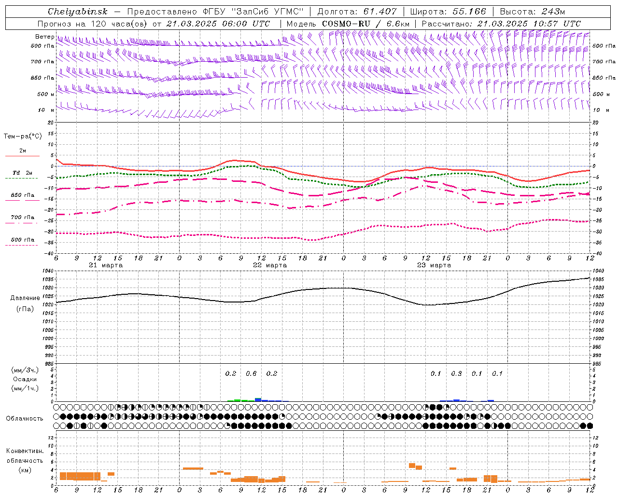The width and height of the screenshot is (618, 494).
Task: Click the '500 гПа' temperature legend entry
Action: (22, 239)
